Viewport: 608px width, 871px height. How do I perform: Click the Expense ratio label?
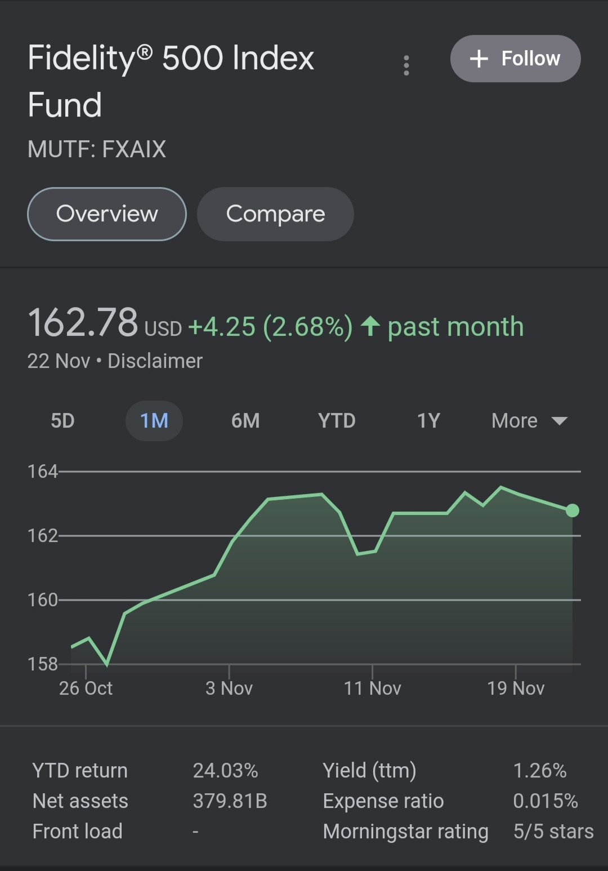[x=383, y=801]
